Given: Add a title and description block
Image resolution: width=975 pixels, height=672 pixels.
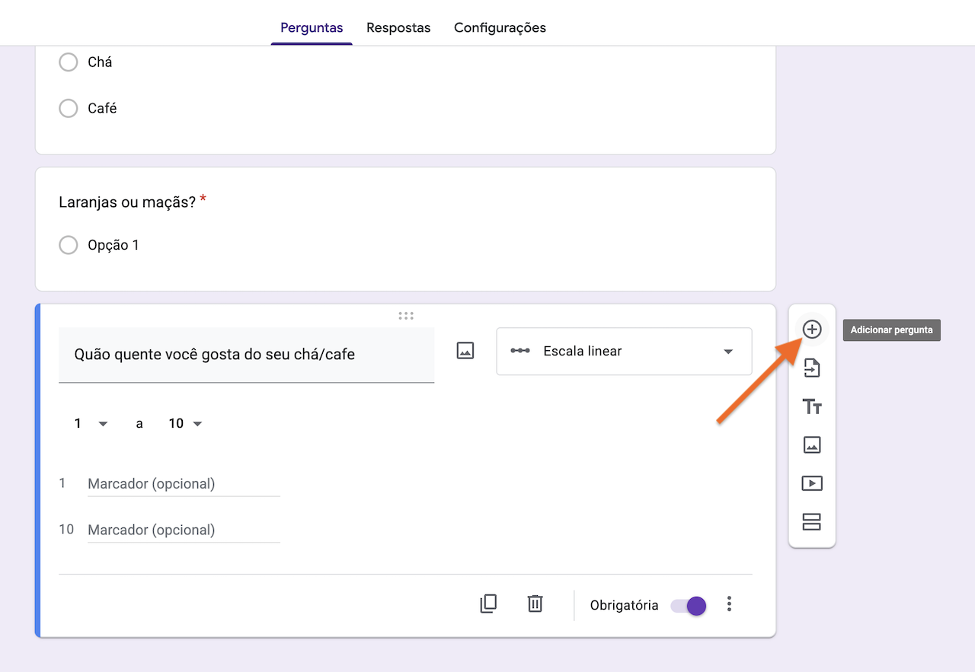Looking at the screenshot, I should click(812, 406).
